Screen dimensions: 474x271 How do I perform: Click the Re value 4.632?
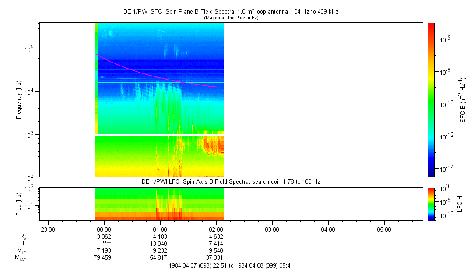point(216,236)
